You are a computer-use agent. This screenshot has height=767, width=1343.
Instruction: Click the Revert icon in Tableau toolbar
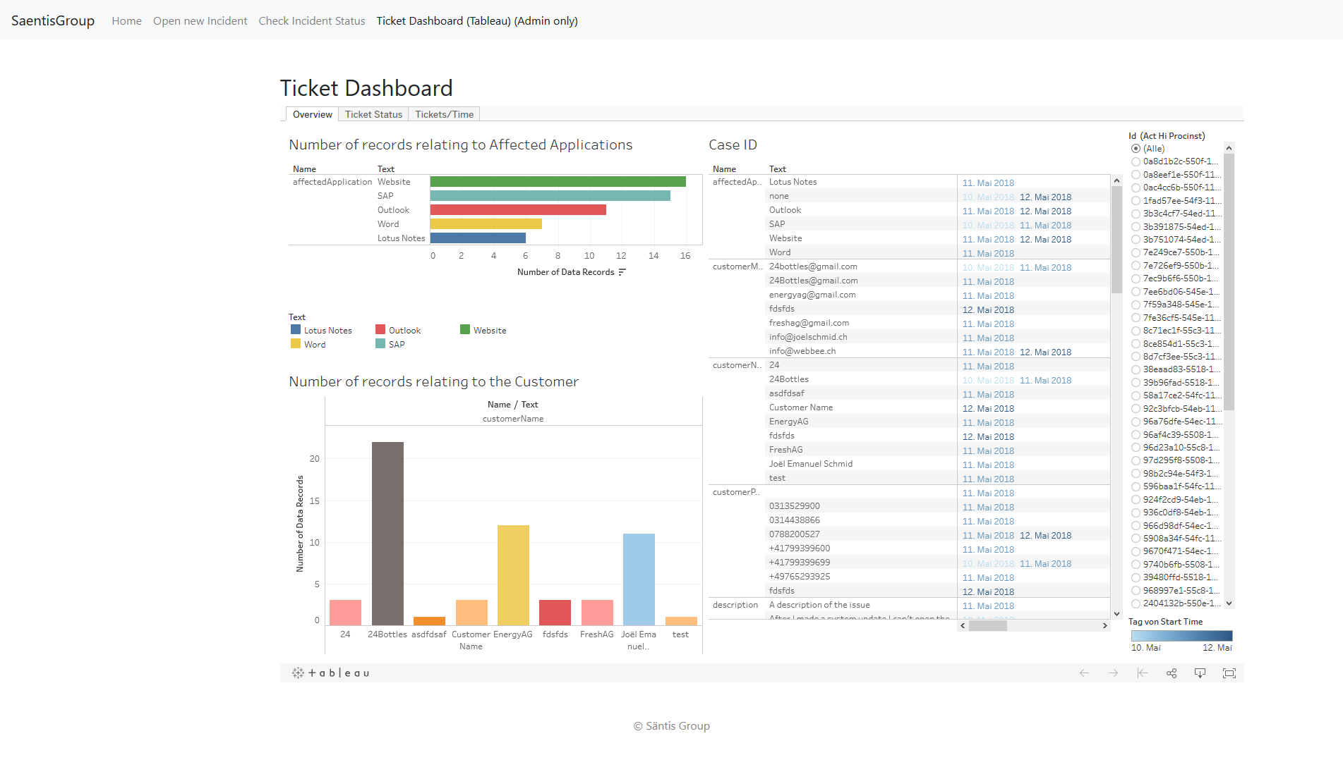(x=1142, y=673)
